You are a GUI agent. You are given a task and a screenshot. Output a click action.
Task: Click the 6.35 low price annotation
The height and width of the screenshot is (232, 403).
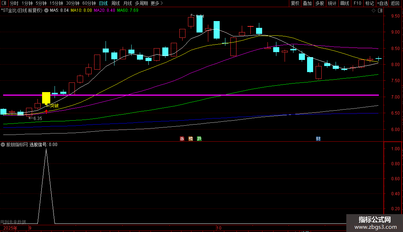(36, 118)
